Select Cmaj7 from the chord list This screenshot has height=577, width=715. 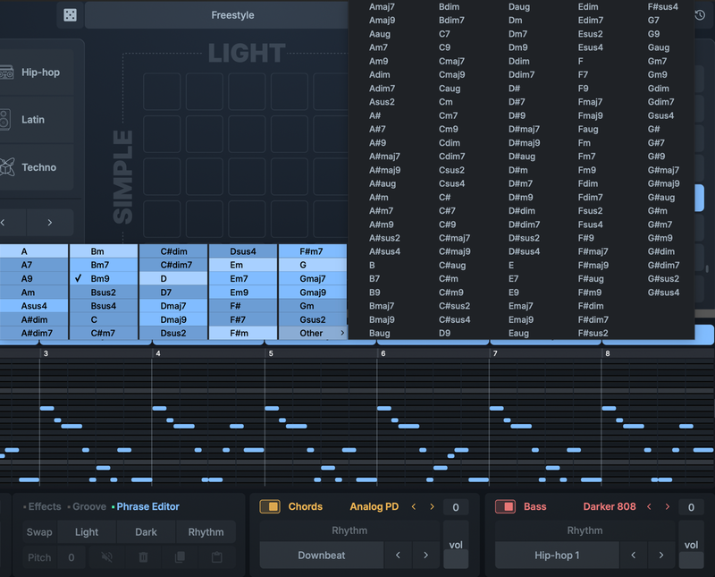[451, 62]
